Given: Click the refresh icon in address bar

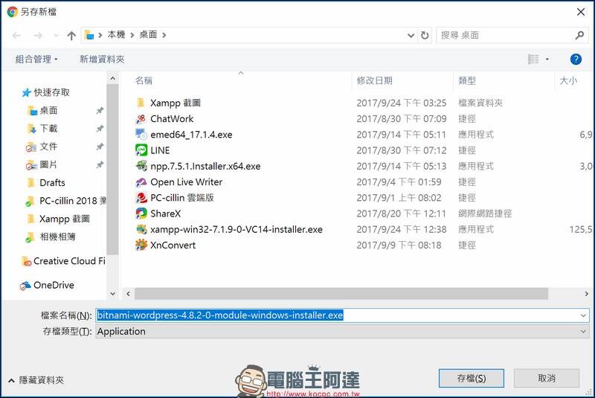Looking at the screenshot, I should click(425, 35).
